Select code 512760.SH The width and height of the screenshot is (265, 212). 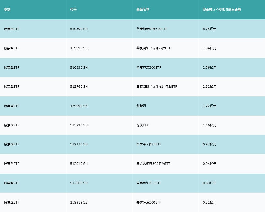(x=79, y=87)
